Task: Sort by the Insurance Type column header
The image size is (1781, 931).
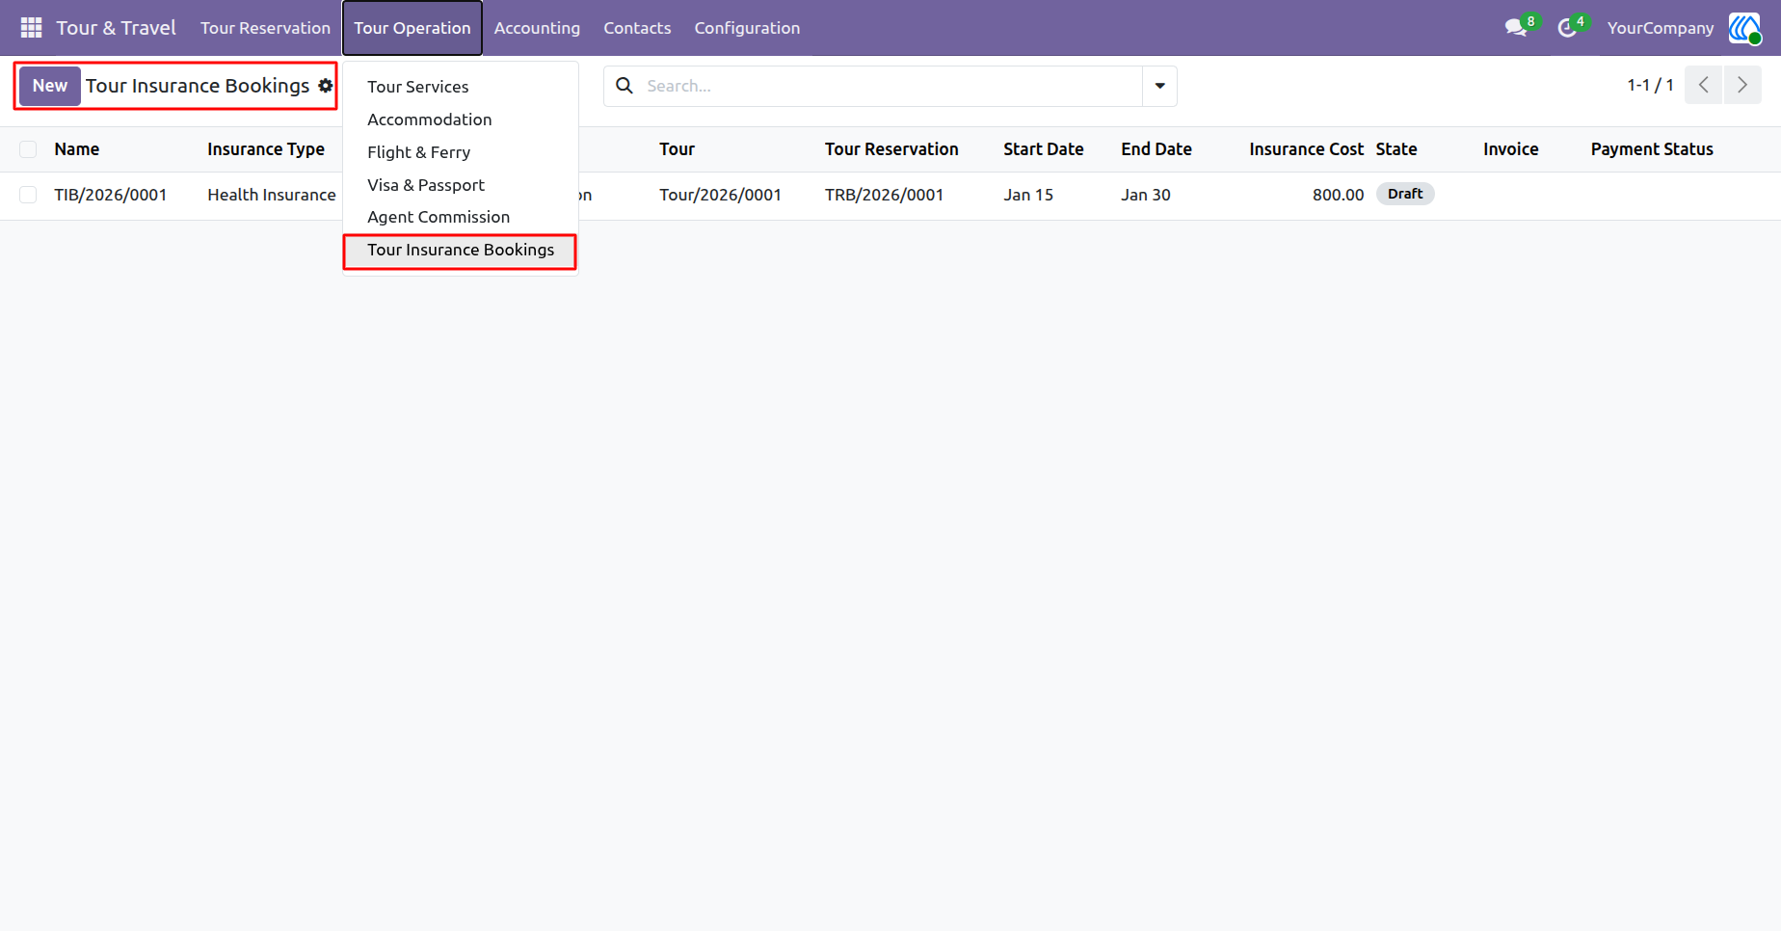Action: pos(266,149)
